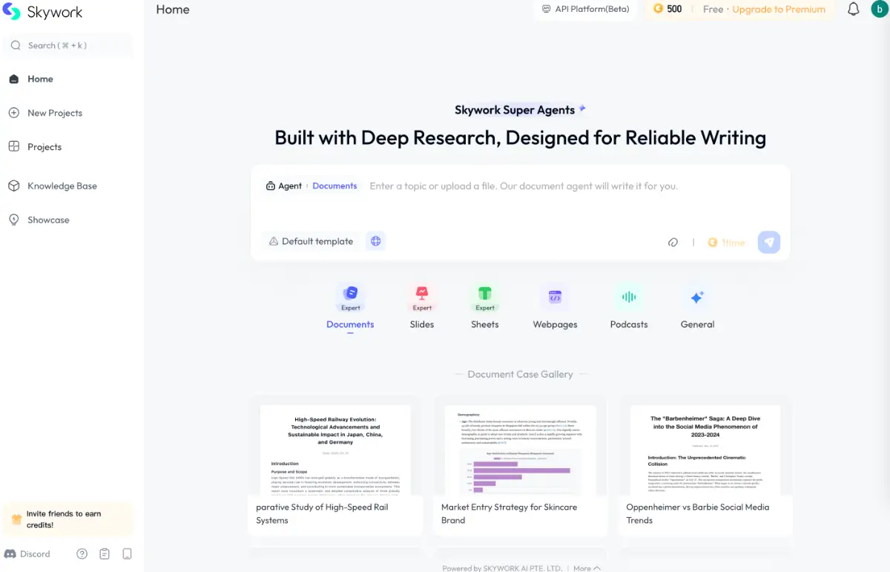Go to Knowledge Base in sidebar
The width and height of the screenshot is (890, 572).
pos(63,185)
